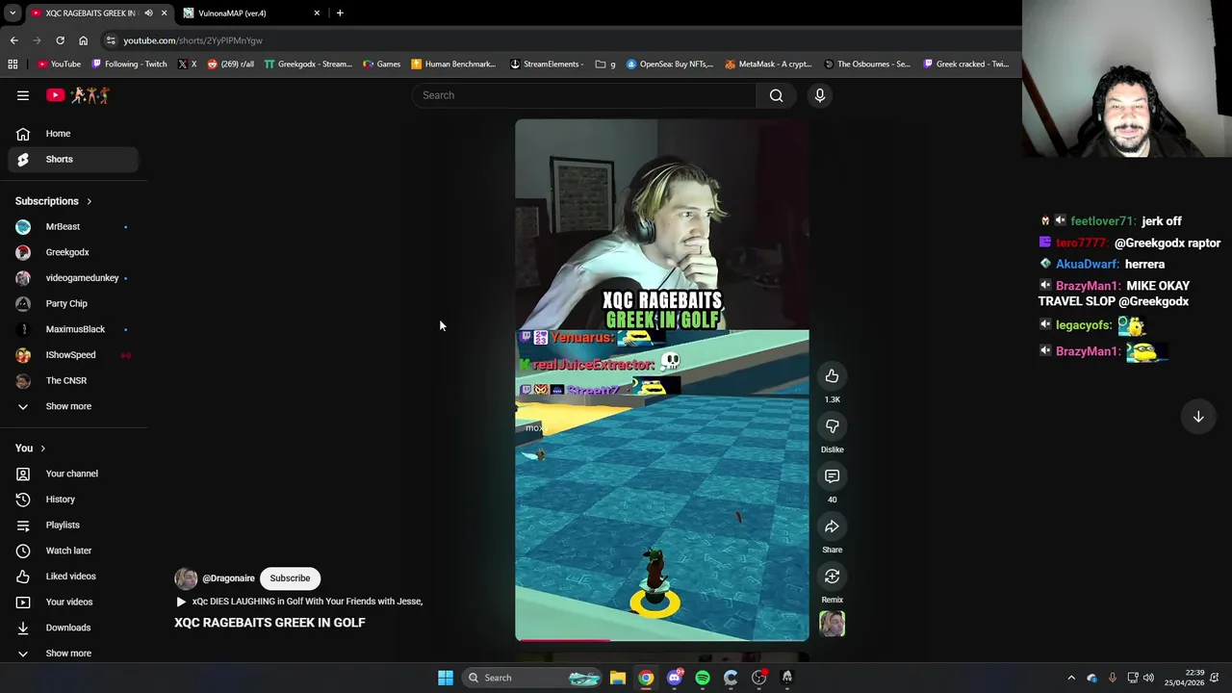
Task: Open the StreamElements bookmark
Action: pyautogui.click(x=546, y=64)
